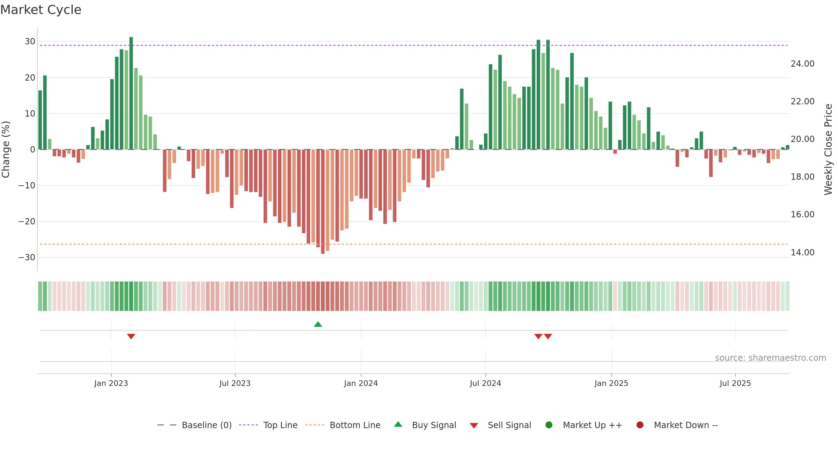Click the −20 tick on Change axis
The width and height of the screenshot is (838, 471).
pyautogui.click(x=27, y=222)
